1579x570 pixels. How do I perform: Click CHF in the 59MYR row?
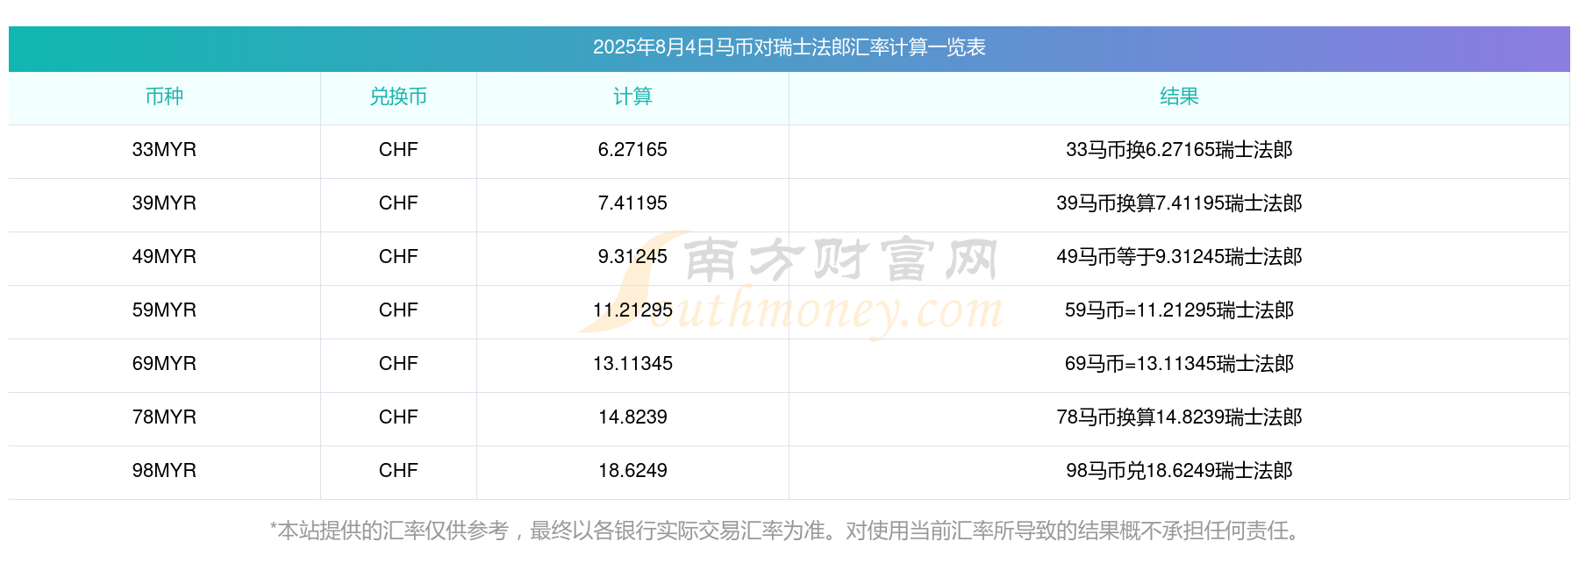398,310
